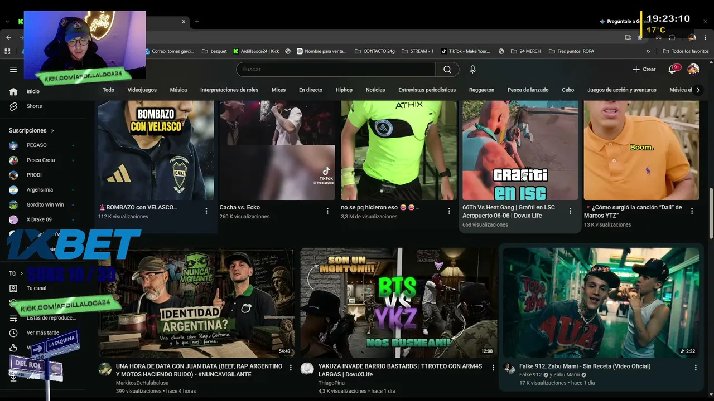Open the YouTube guide hamburger menu
This screenshot has width=714, height=401.
(13, 69)
